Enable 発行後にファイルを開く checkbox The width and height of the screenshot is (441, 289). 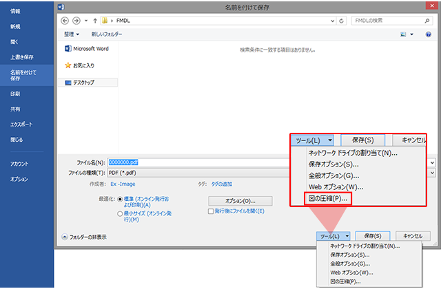pyautogui.click(x=211, y=212)
